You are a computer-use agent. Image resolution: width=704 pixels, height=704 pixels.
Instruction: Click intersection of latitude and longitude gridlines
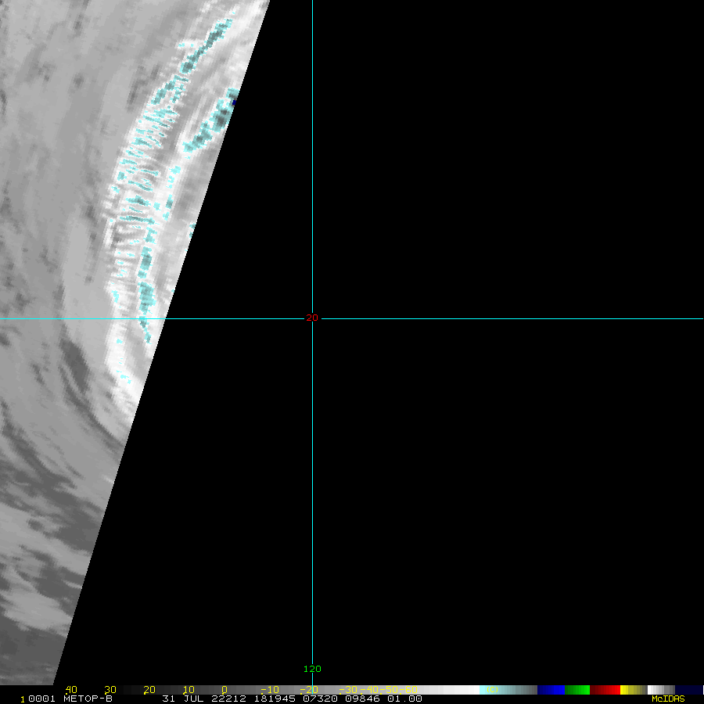[x=312, y=318]
